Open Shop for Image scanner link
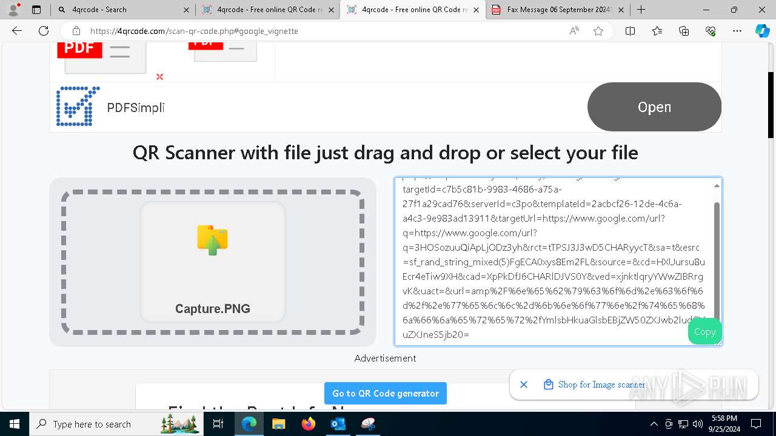 click(x=601, y=385)
